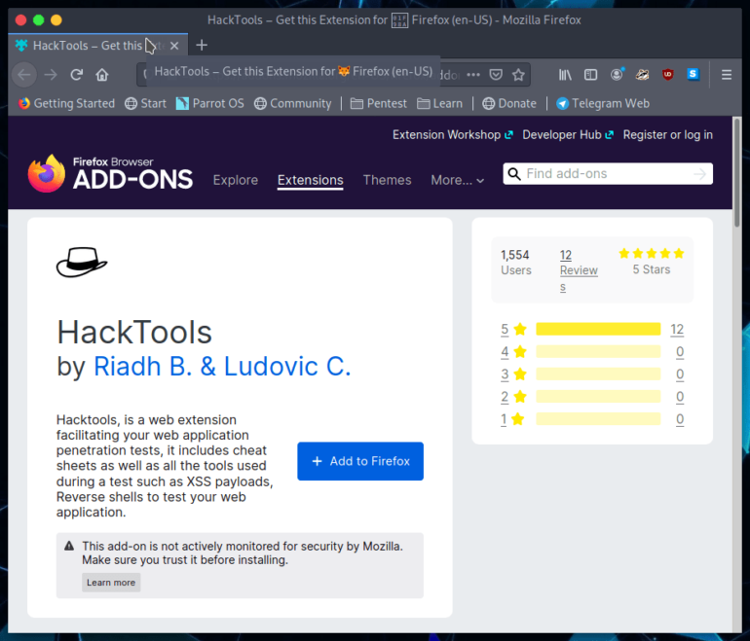Image resolution: width=750 pixels, height=641 pixels.
Task: Filter reviews by 2 star row
Action: (592, 397)
